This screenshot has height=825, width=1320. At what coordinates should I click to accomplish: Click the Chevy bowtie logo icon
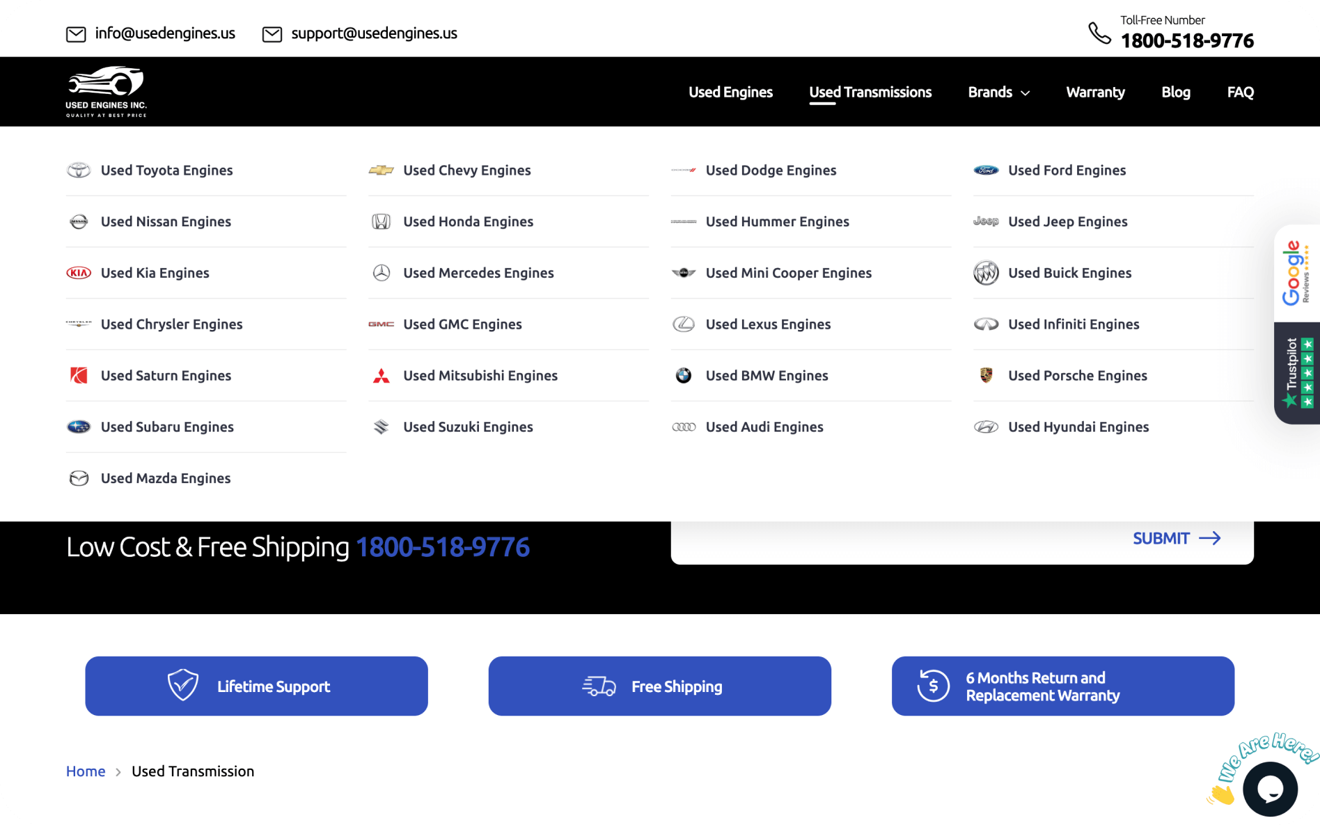[381, 170]
